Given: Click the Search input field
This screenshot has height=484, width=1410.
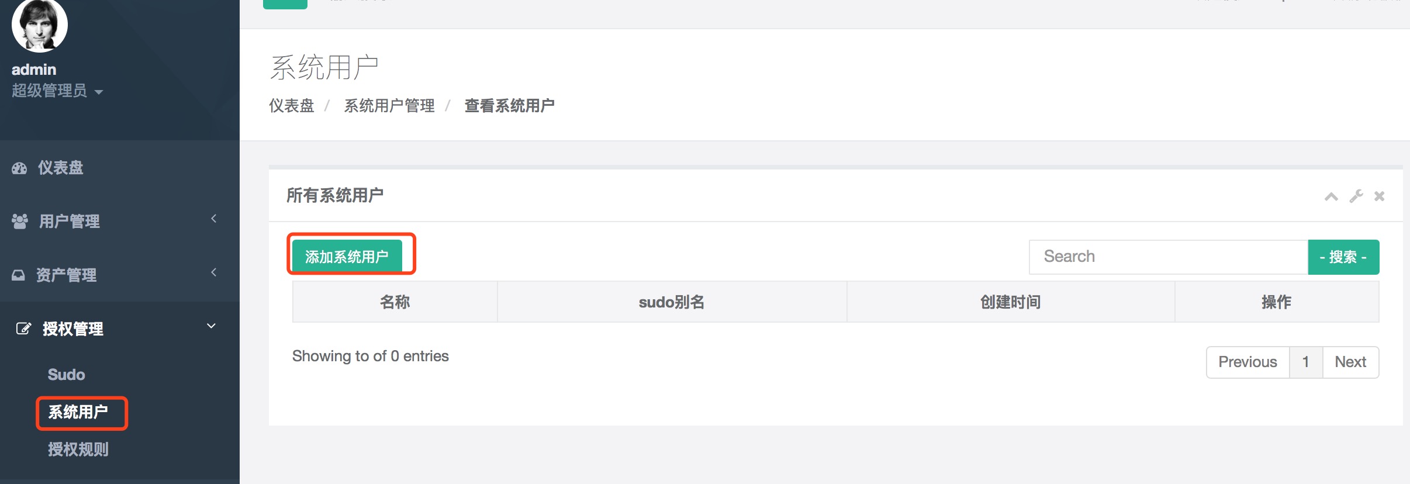Looking at the screenshot, I should coord(1168,257).
